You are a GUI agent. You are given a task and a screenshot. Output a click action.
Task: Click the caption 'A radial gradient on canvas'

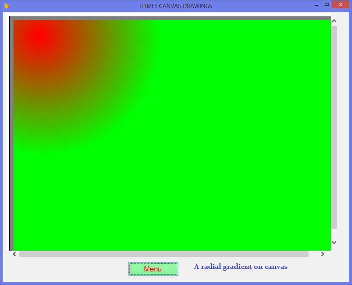point(240,266)
